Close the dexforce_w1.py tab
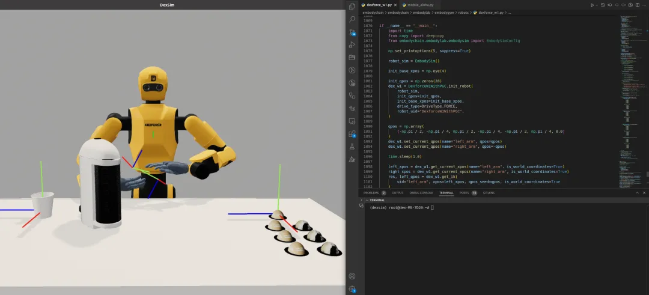The height and width of the screenshot is (295, 649). click(395, 5)
